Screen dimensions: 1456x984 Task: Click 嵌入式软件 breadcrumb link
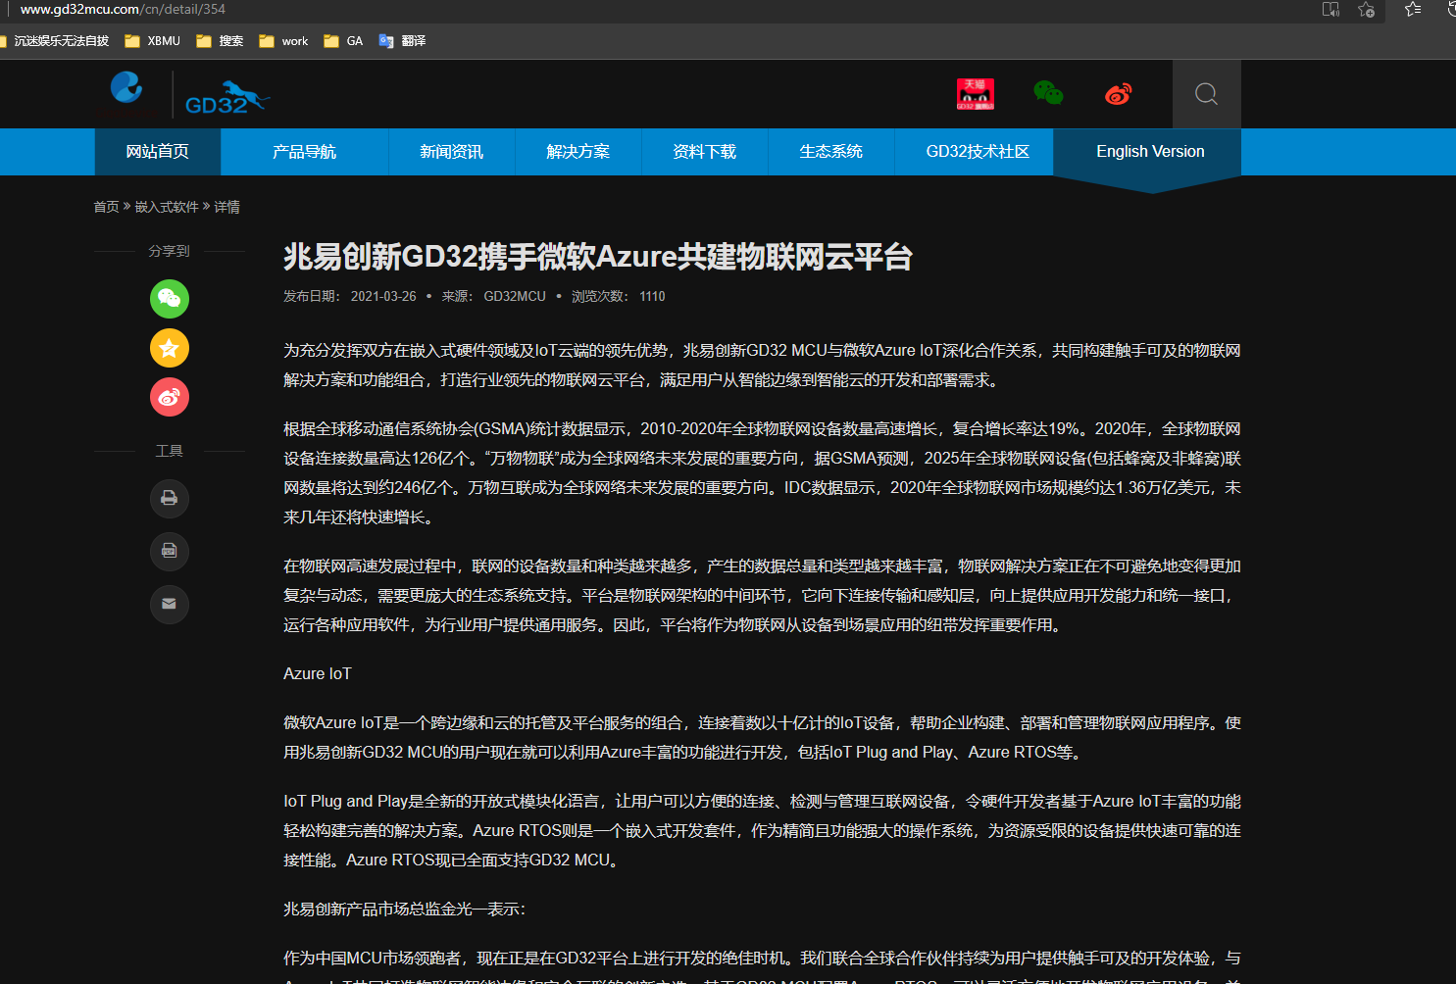[167, 207]
